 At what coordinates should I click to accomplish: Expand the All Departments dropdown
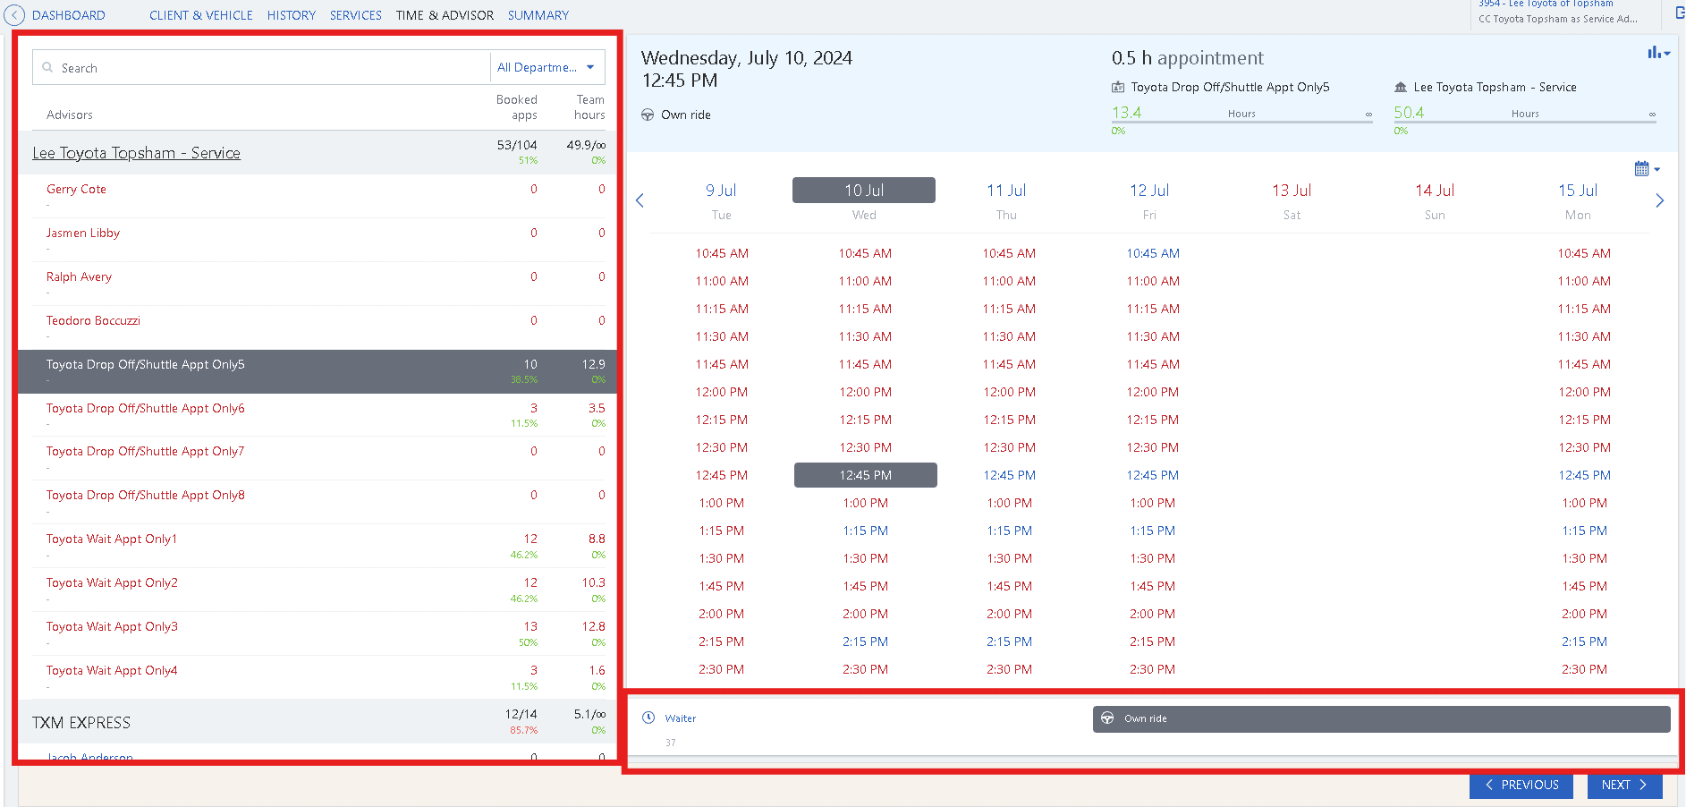click(x=546, y=67)
